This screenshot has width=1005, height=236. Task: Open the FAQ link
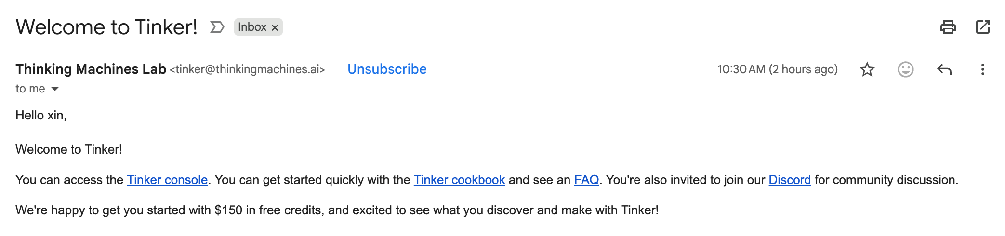[586, 180]
